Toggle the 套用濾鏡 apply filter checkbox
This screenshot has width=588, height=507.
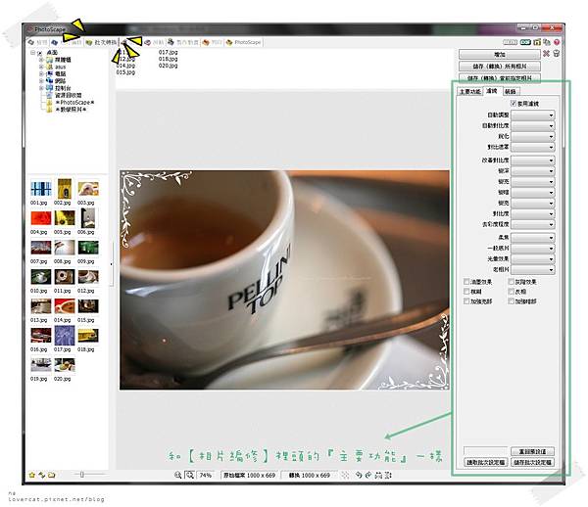point(513,103)
